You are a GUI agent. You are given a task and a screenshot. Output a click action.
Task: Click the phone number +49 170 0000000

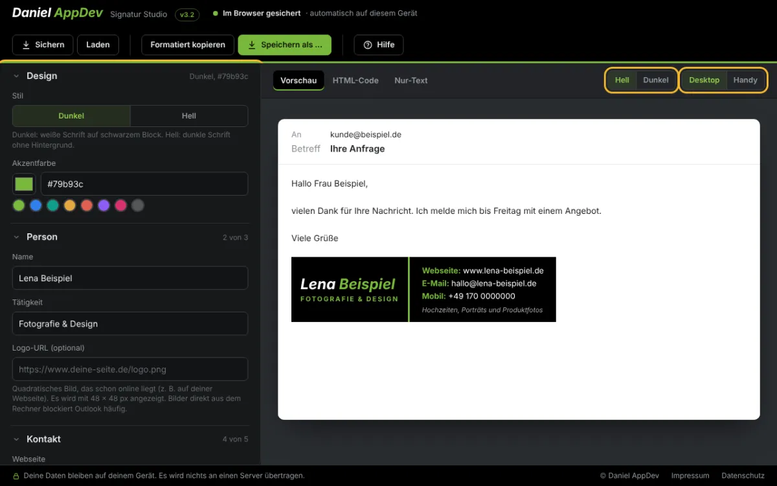(482, 296)
